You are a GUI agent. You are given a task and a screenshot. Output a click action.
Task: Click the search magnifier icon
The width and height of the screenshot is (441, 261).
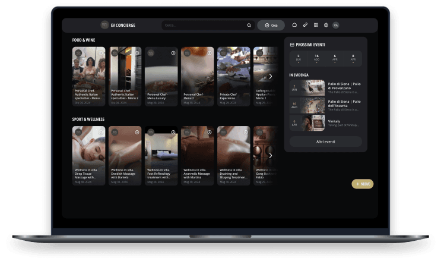click(x=249, y=26)
